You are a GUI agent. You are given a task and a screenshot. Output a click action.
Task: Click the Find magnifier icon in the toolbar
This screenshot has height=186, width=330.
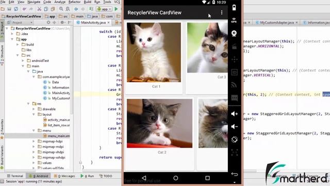[61, 9]
